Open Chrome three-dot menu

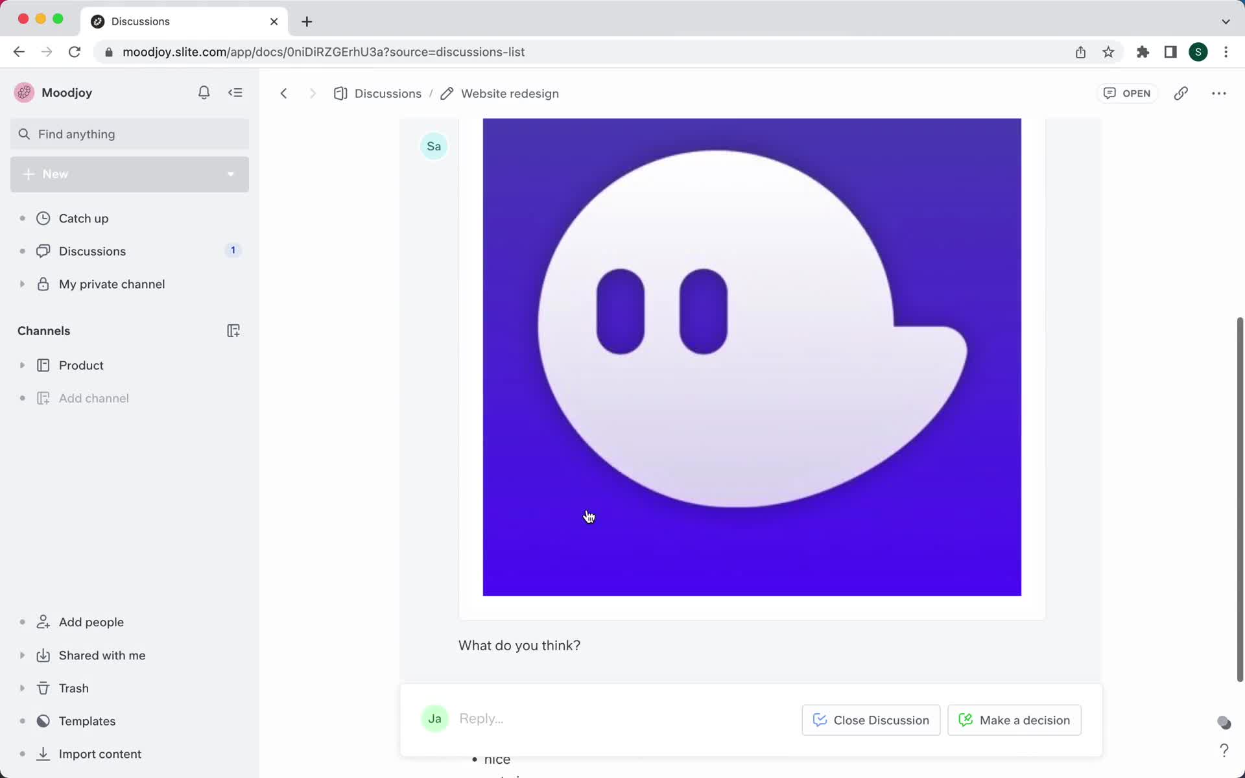click(x=1226, y=52)
